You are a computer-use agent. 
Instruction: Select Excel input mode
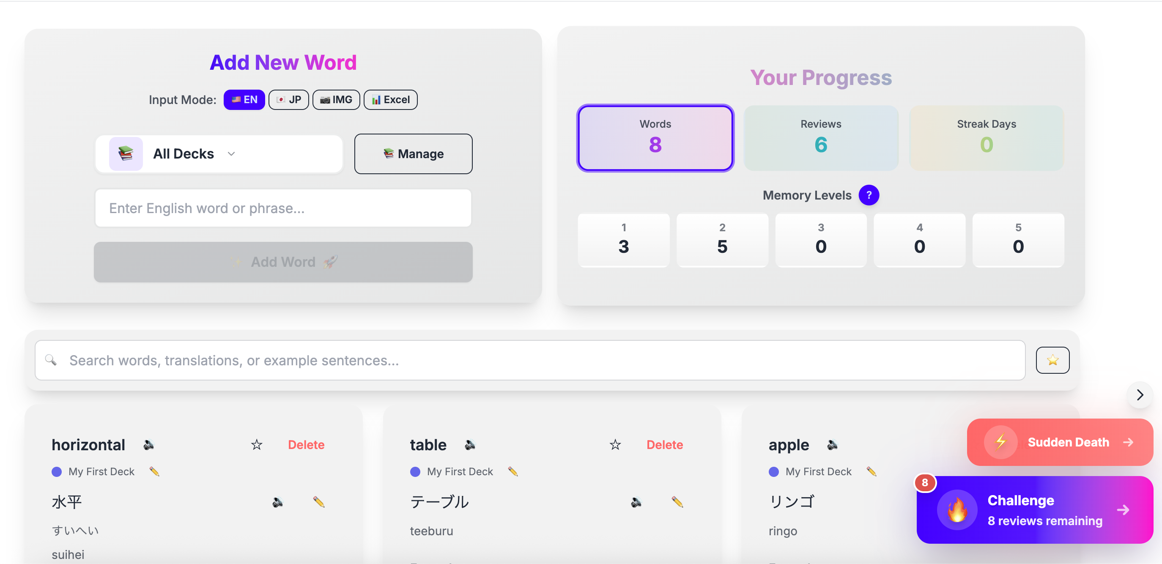[391, 100]
